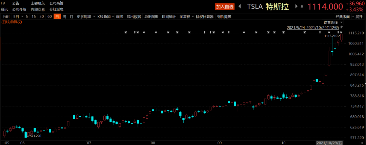Activate 画线 drawing tools
This screenshot has height=145, width=366.
click(x=120, y=17)
